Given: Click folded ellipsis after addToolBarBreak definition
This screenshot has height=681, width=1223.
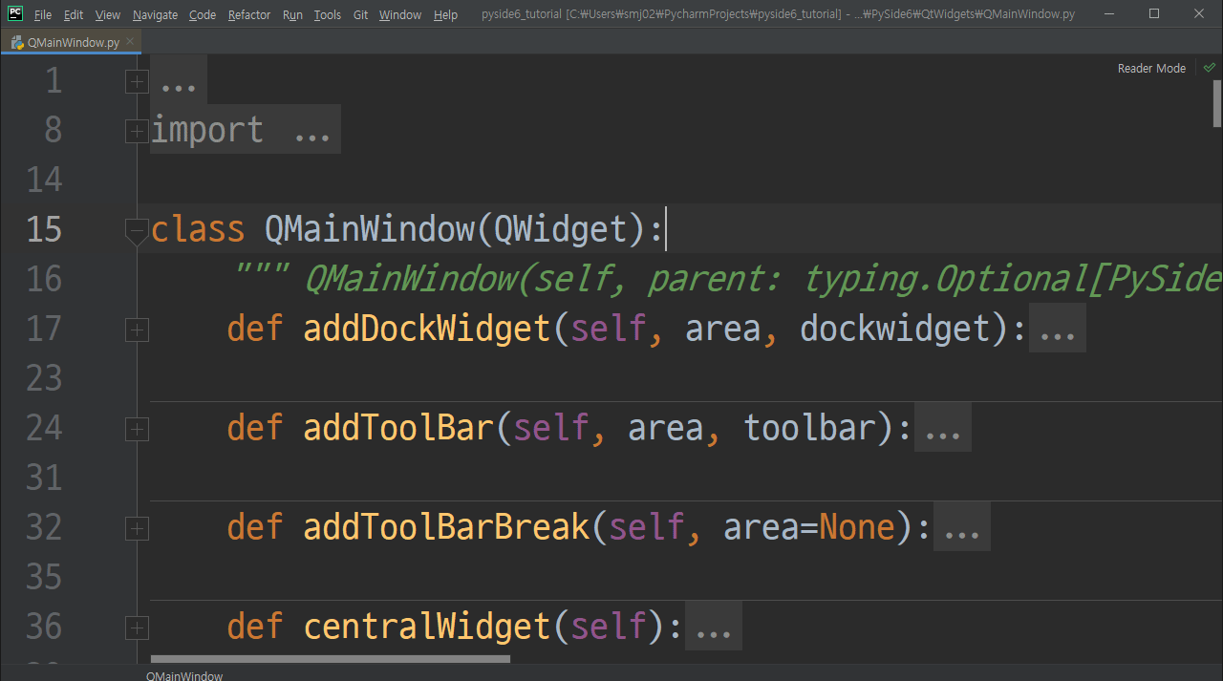Looking at the screenshot, I should pos(962,527).
